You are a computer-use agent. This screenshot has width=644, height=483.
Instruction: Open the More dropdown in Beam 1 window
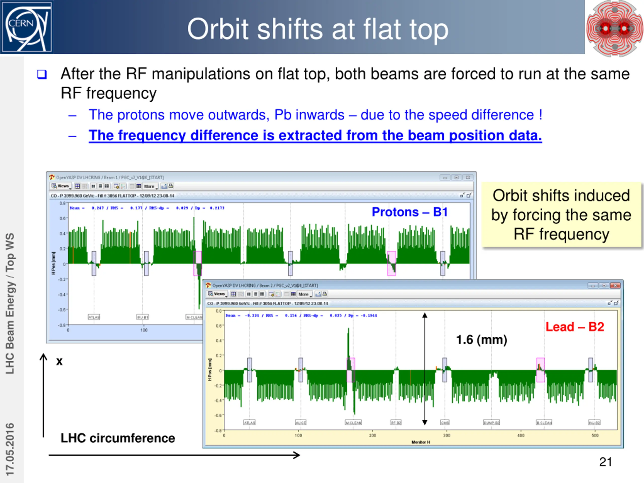pyautogui.click(x=150, y=186)
